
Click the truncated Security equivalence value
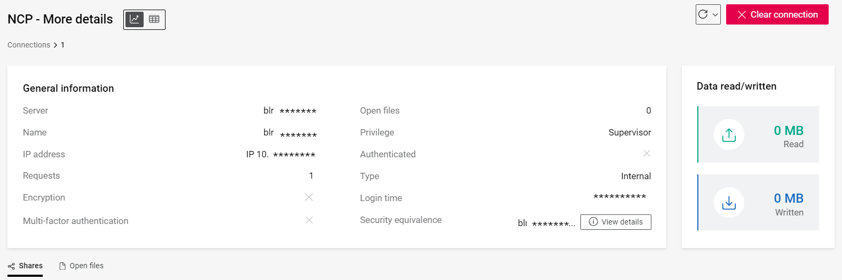(x=546, y=223)
